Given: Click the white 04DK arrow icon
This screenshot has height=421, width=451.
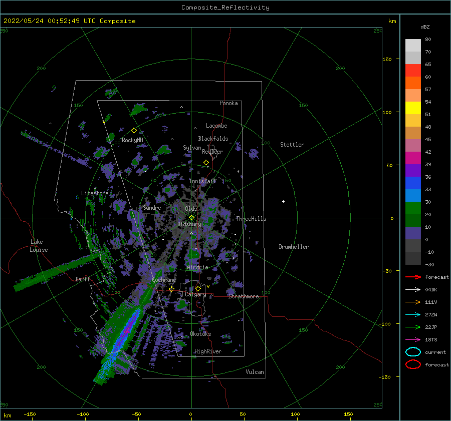Looking at the screenshot, I should [413, 290].
